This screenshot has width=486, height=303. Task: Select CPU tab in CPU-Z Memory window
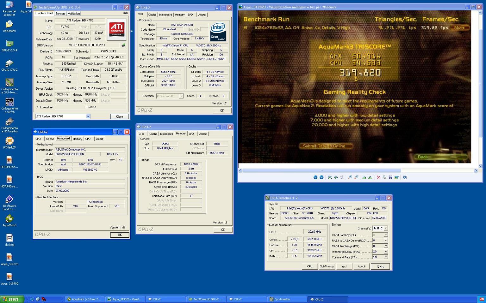[x=141, y=134]
